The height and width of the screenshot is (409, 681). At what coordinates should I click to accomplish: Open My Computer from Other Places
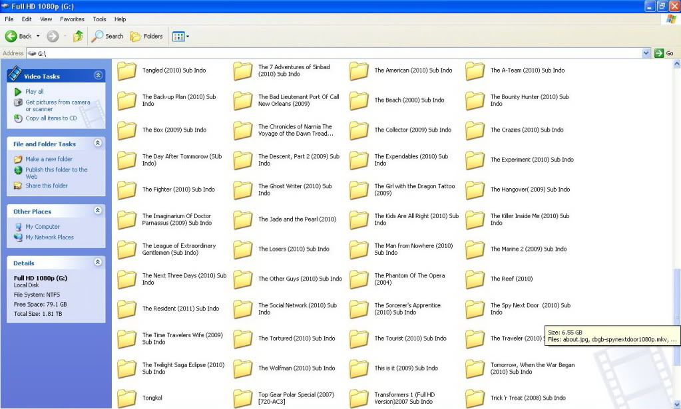point(43,227)
